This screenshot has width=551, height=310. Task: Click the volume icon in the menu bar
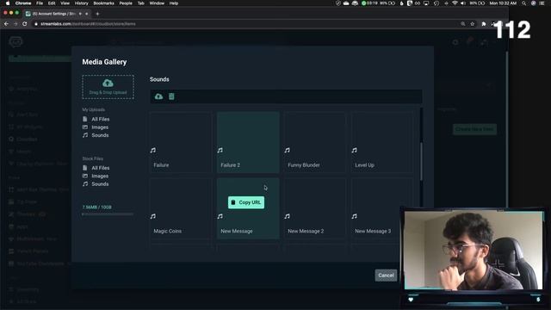[x=463, y=3]
